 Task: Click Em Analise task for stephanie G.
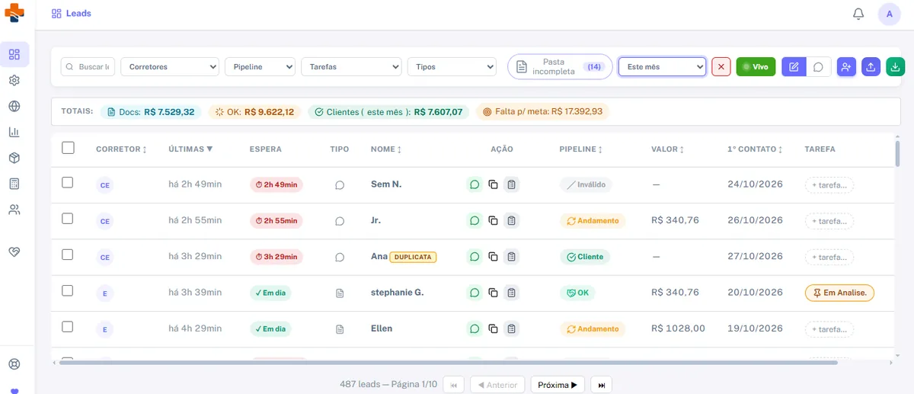[x=839, y=293]
